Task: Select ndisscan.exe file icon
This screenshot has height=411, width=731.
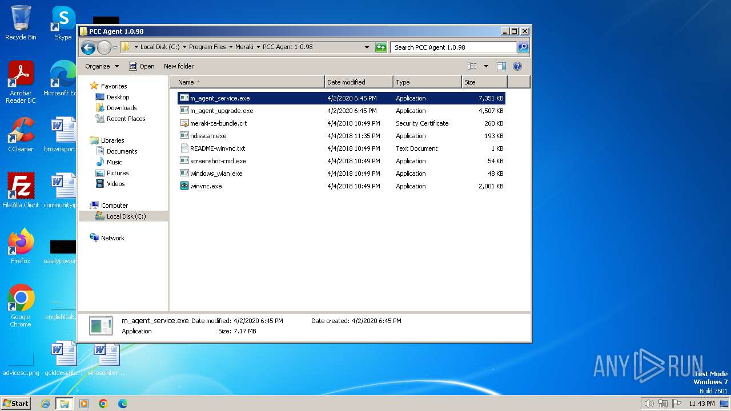Action: tap(184, 136)
